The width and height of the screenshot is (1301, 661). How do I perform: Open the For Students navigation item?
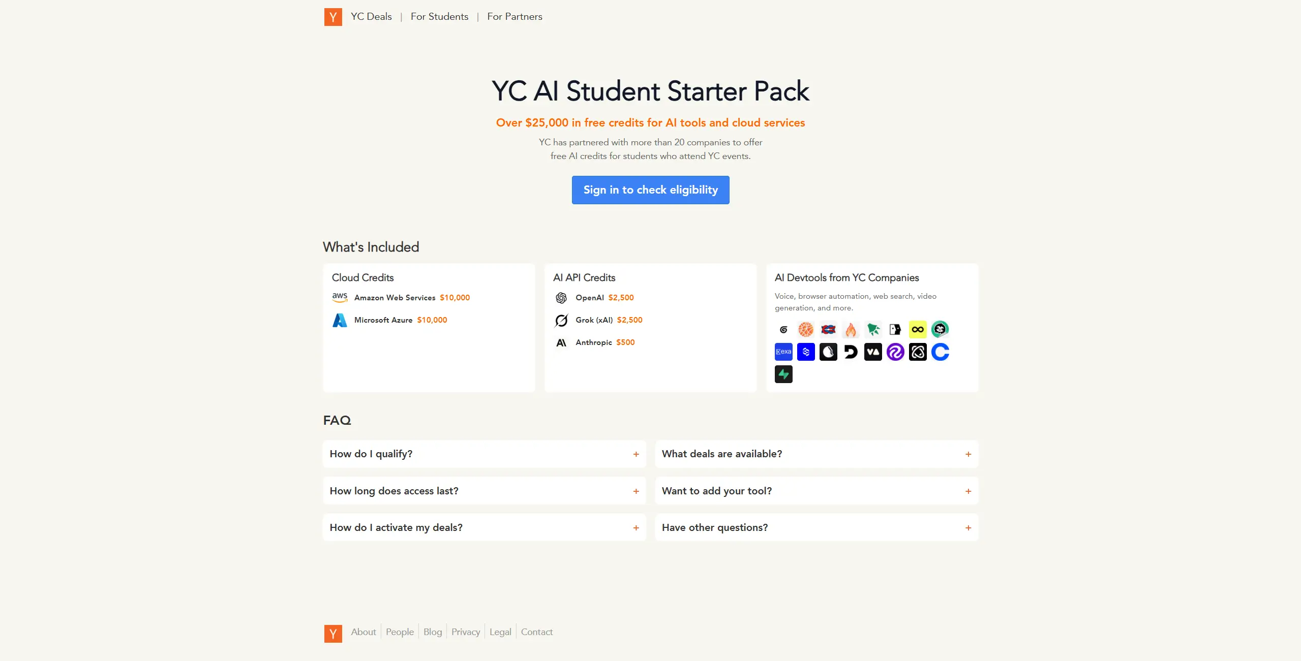pos(439,16)
